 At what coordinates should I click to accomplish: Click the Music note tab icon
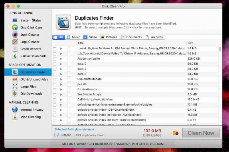68,37
